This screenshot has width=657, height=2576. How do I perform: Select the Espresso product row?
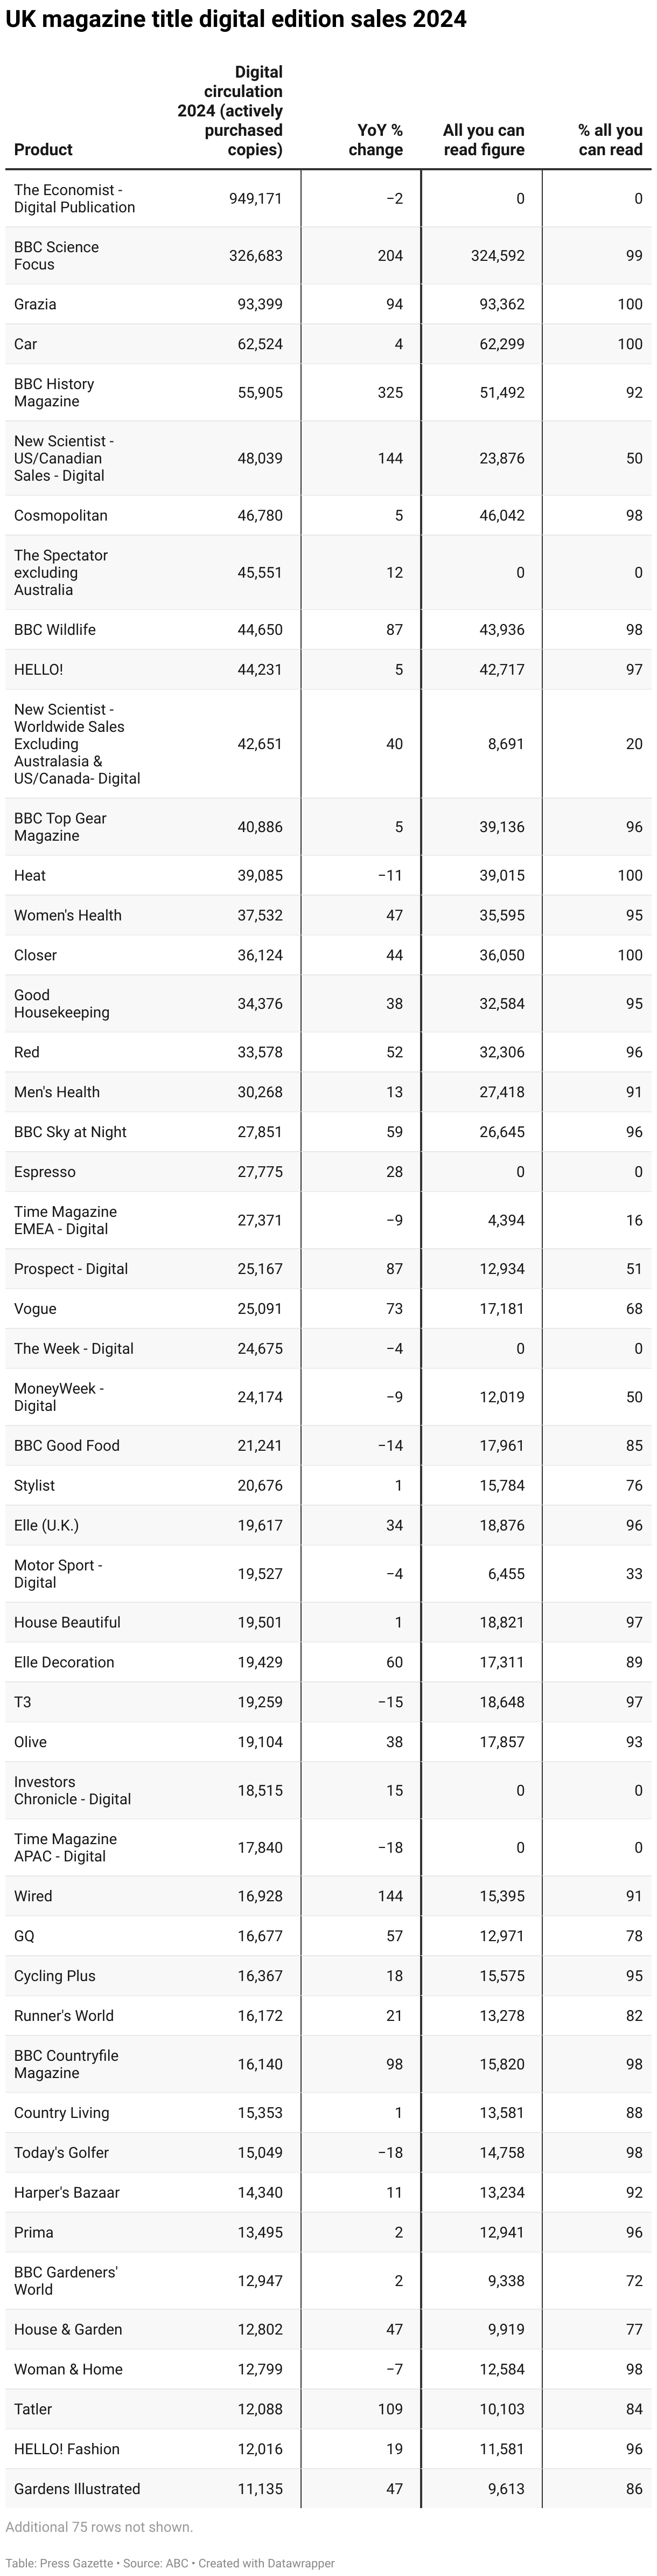pyautogui.click(x=328, y=1172)
